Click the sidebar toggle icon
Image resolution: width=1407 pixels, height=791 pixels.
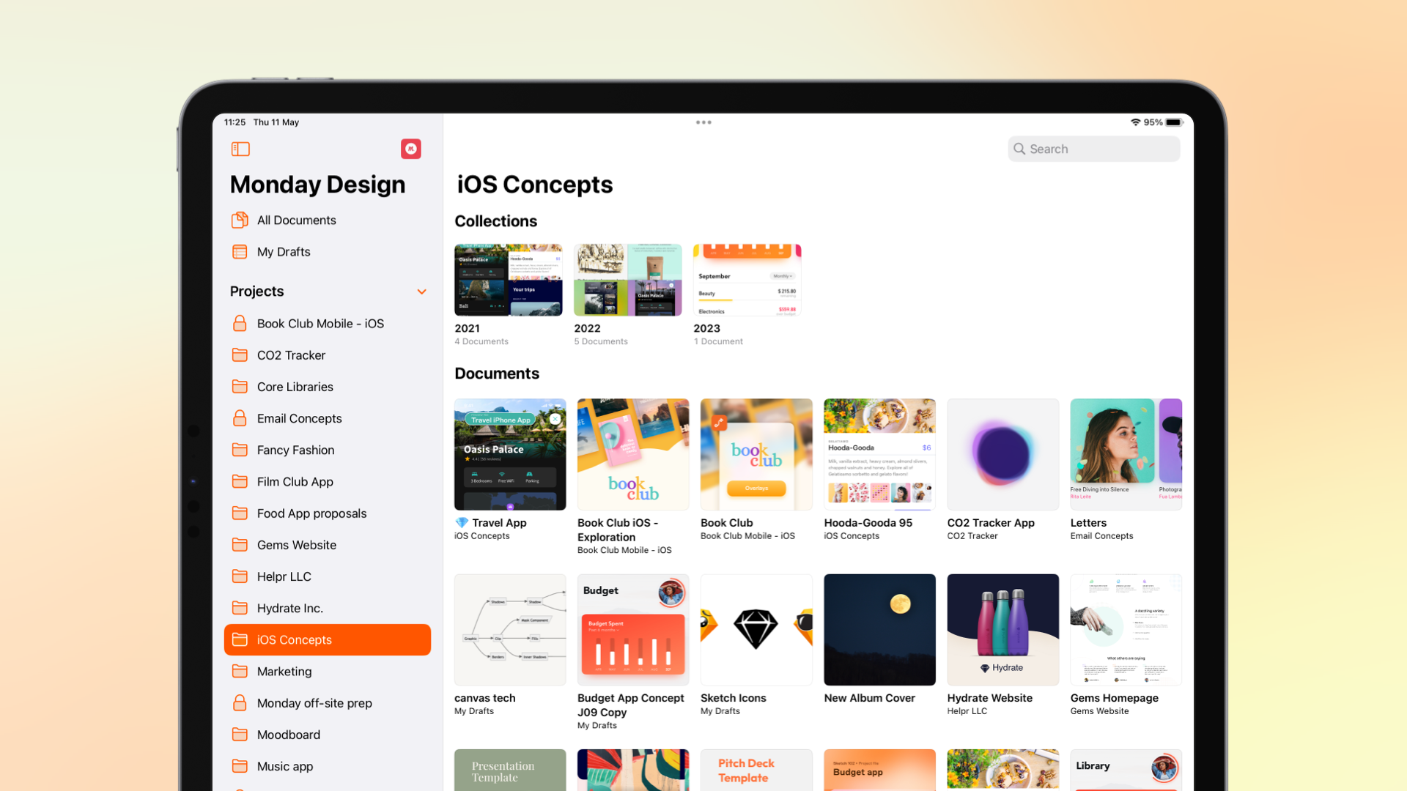pyautogui.click(x=240, y=148)
